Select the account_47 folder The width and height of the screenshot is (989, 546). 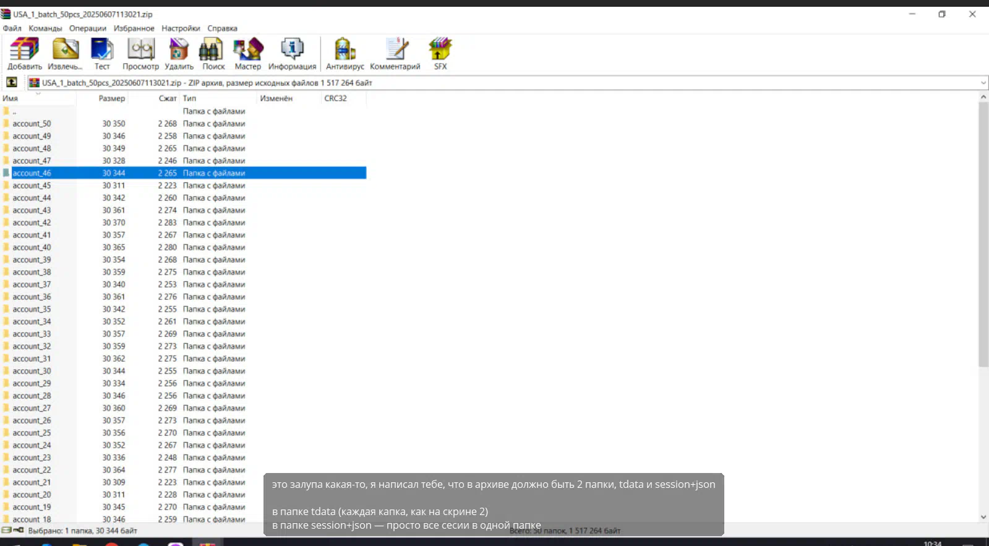point(184,161)
